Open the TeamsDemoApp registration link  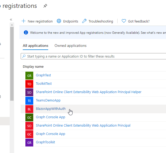pos(48,100)
